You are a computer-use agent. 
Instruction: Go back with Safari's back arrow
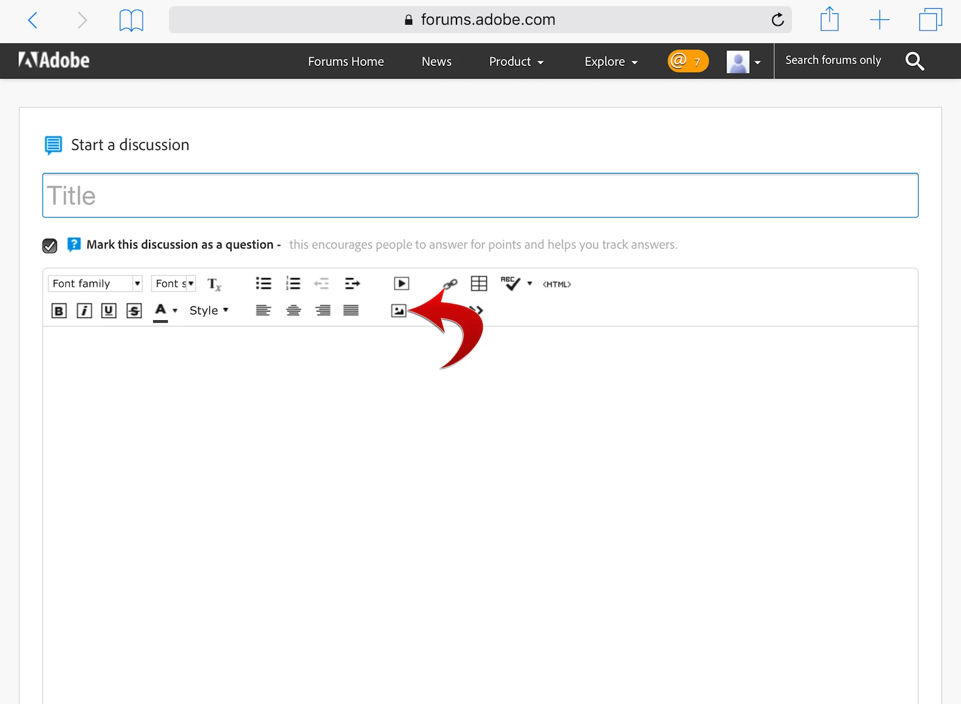pos(33,21)
